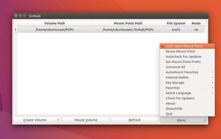Click the Create Volume button

[x=37, y=120]
